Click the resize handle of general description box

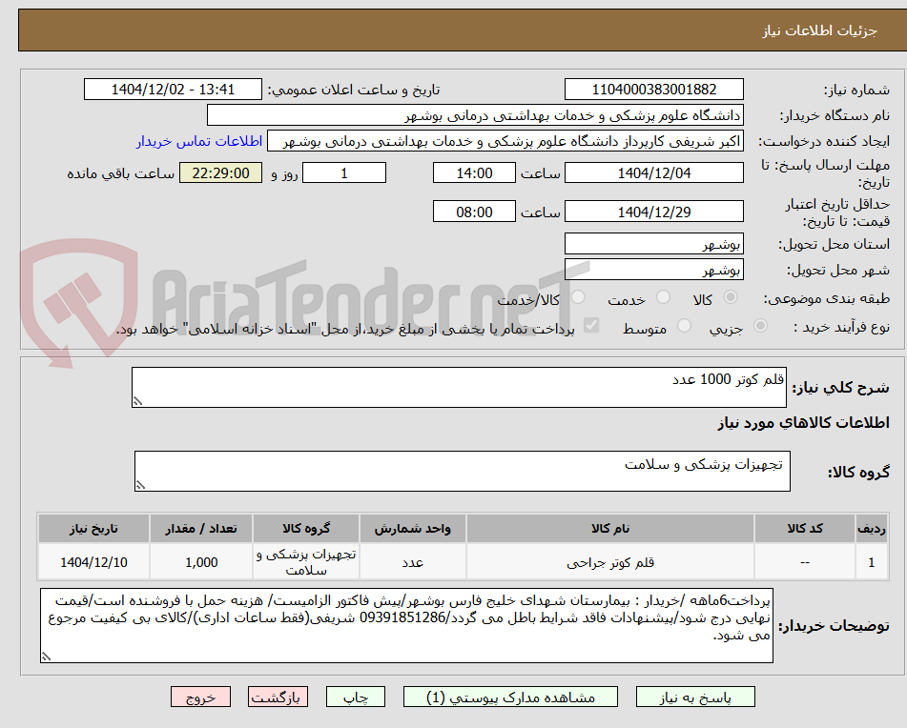point(137,401)
